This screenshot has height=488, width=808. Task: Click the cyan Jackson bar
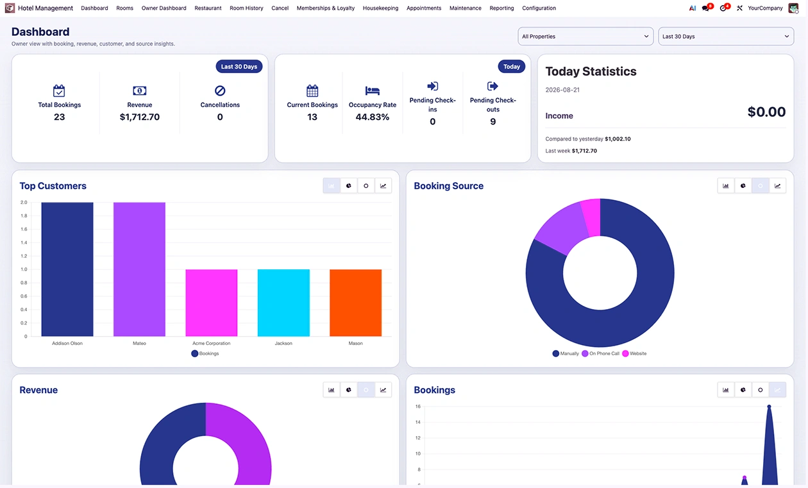point(283,303)
